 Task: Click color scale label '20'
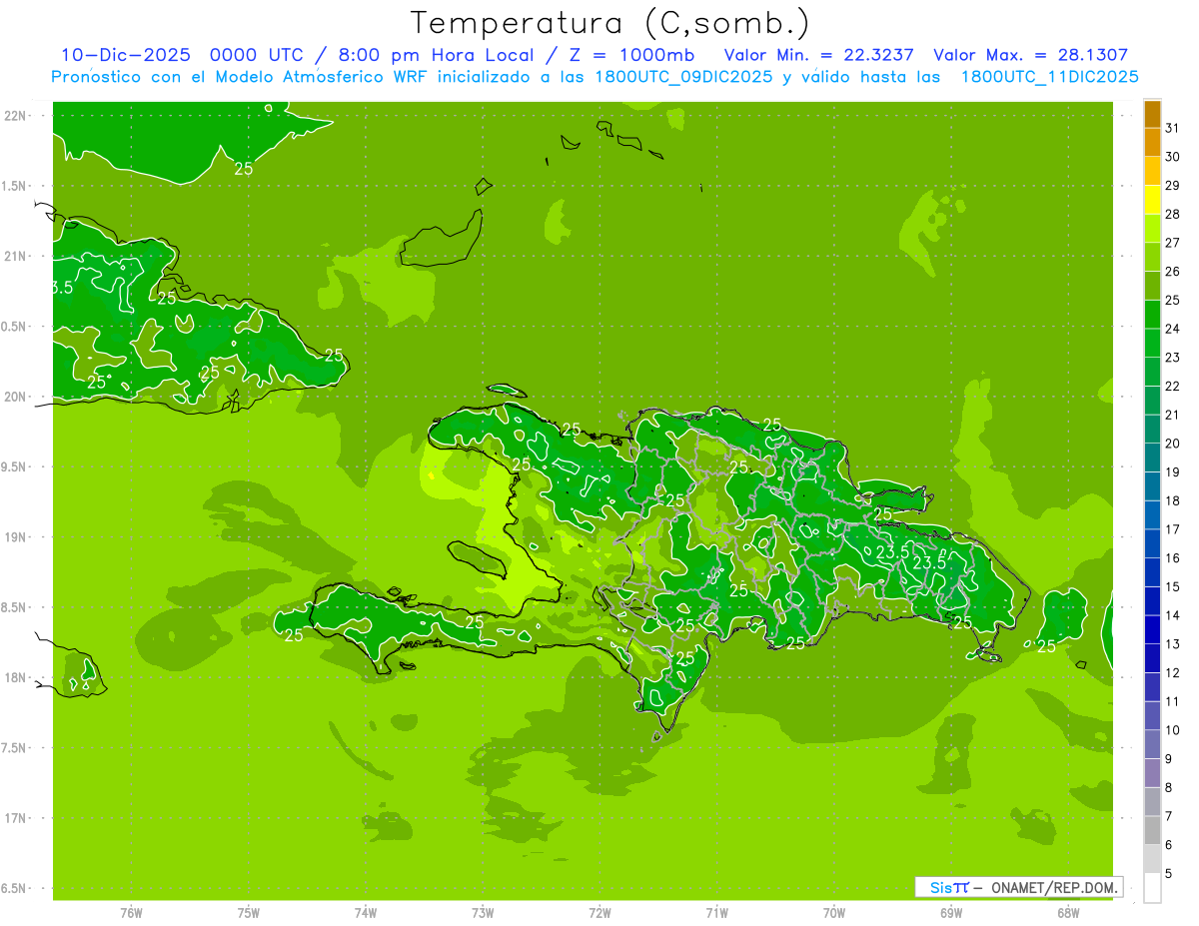(x=1173, y=444)
